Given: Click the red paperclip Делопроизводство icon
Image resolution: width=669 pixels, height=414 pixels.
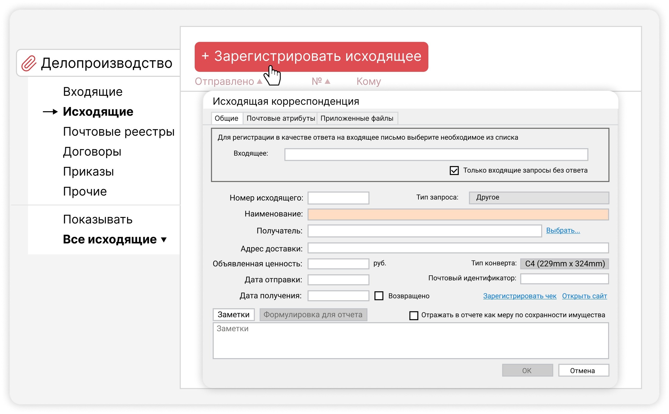Looking at the screenshot, I should click(29, 63).
